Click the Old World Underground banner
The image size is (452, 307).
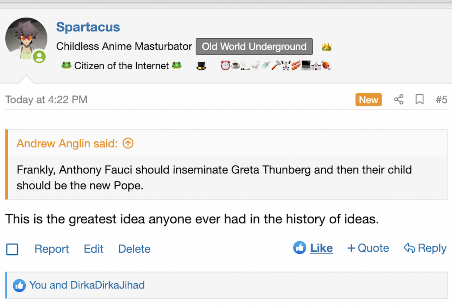[x=254, y=47]
